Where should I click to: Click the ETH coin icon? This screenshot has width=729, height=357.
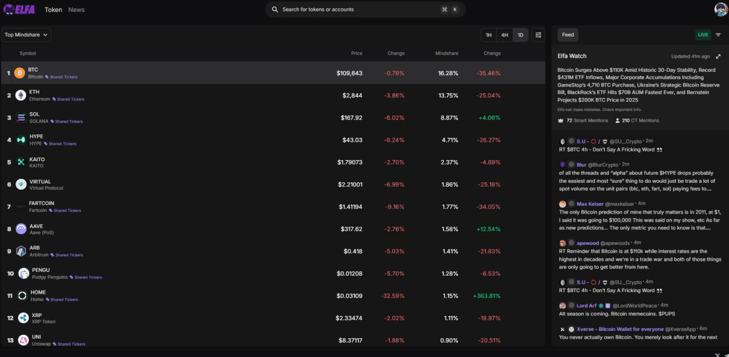[x=21, y=95]
